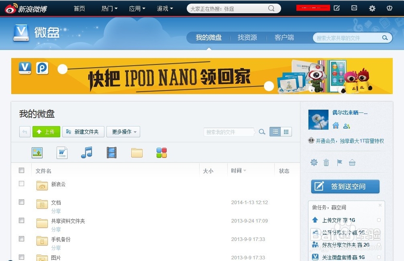
Task: Click the dandelion profile avatar
Action: click(318, 120)
